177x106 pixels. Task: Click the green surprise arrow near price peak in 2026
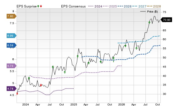pyautogui.click(x=149, y=22)
